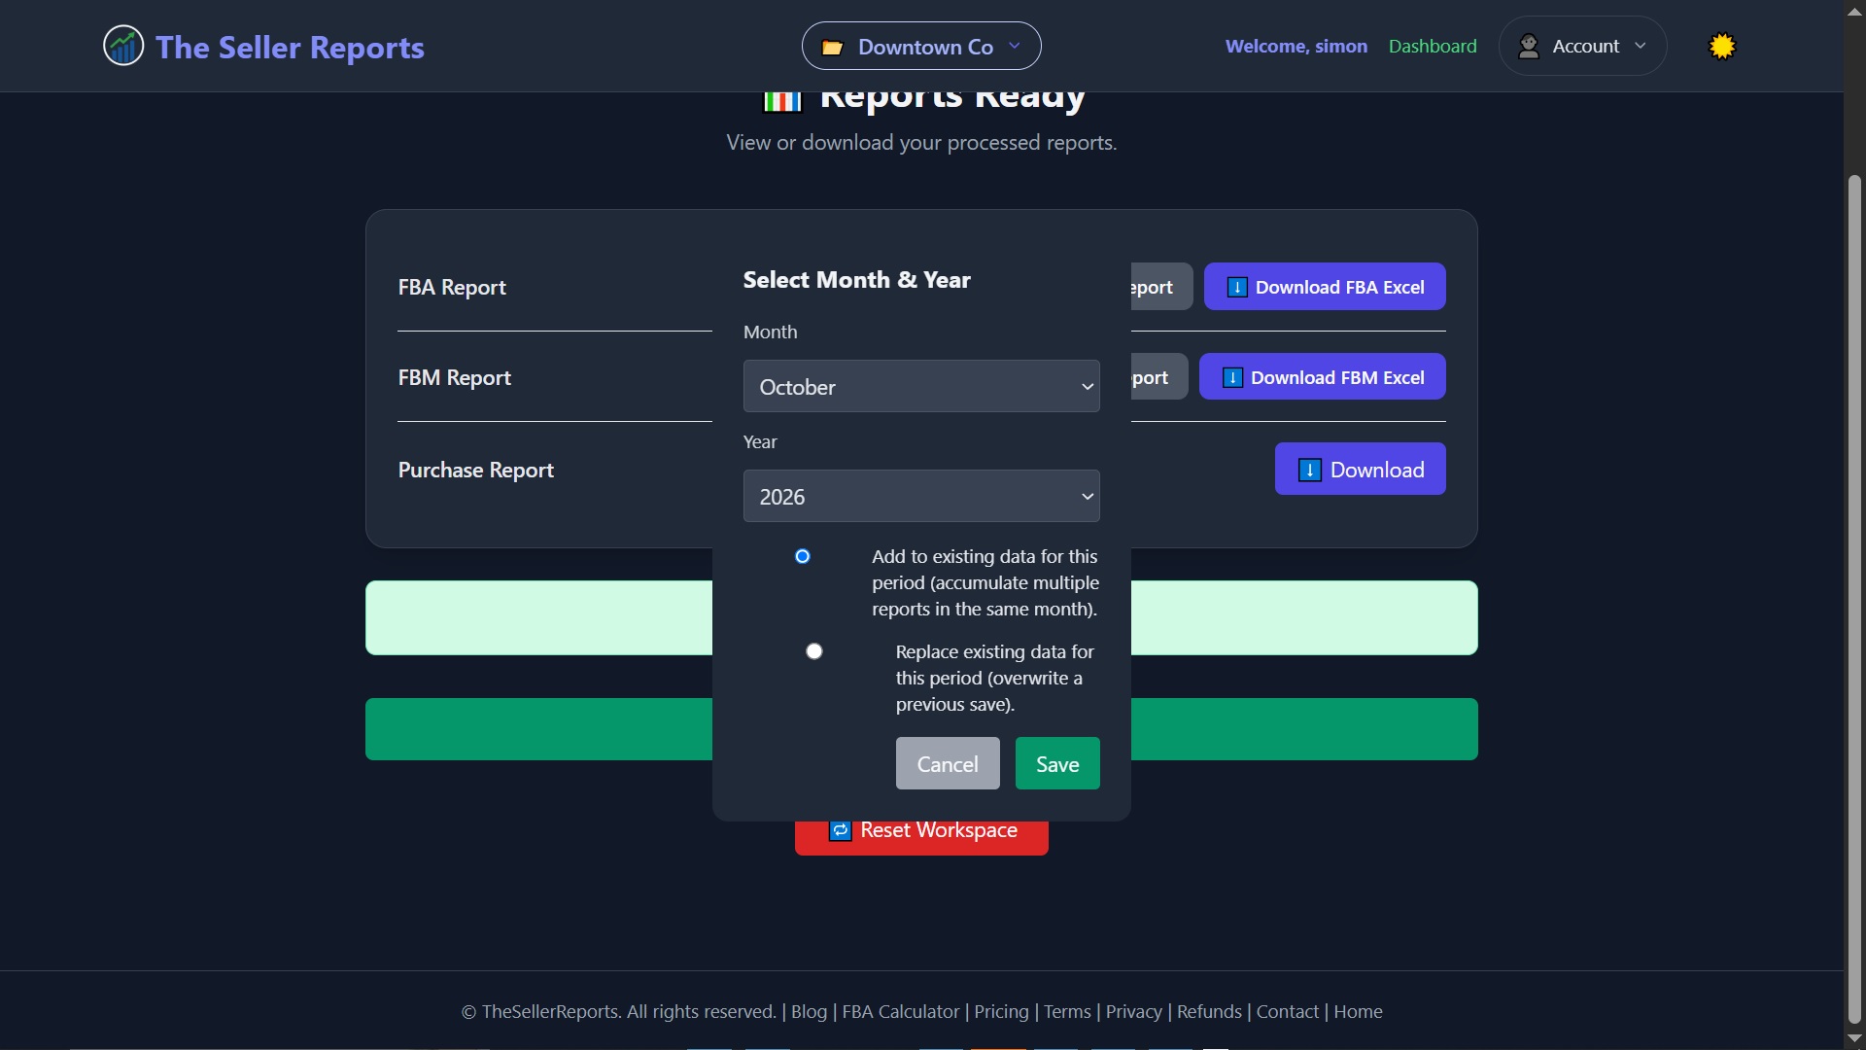The image size is (1866, 1050).
Task: Open the Refunds footer link
Action: 1209,1011
